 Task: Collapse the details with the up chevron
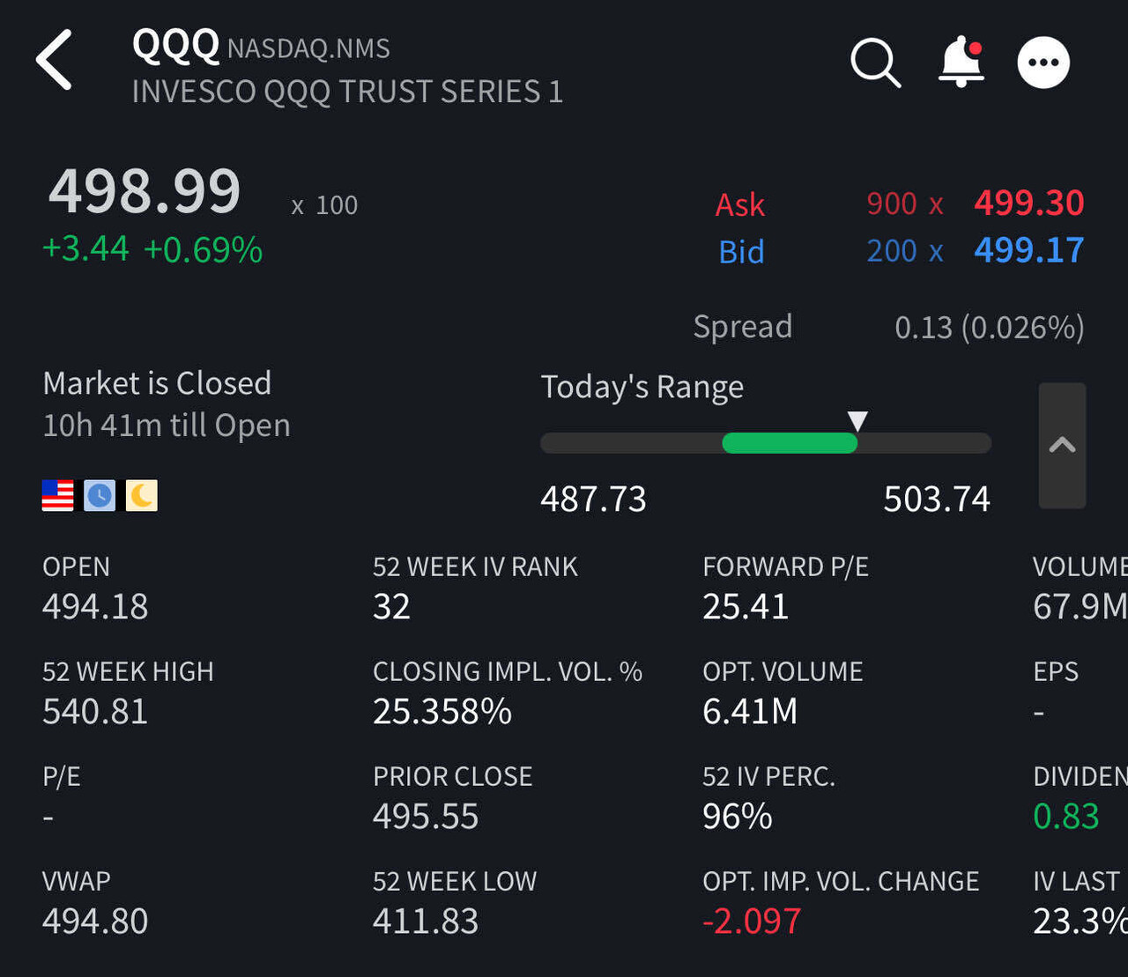1062,445
